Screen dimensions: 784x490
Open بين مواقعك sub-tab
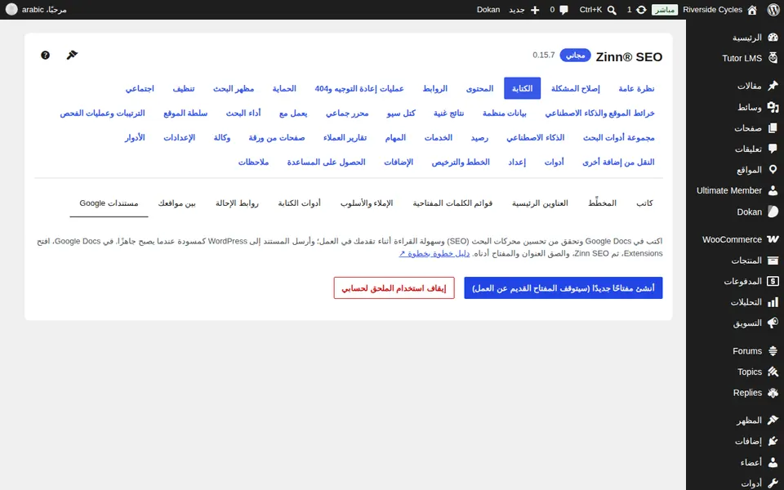tap(176, 203)
